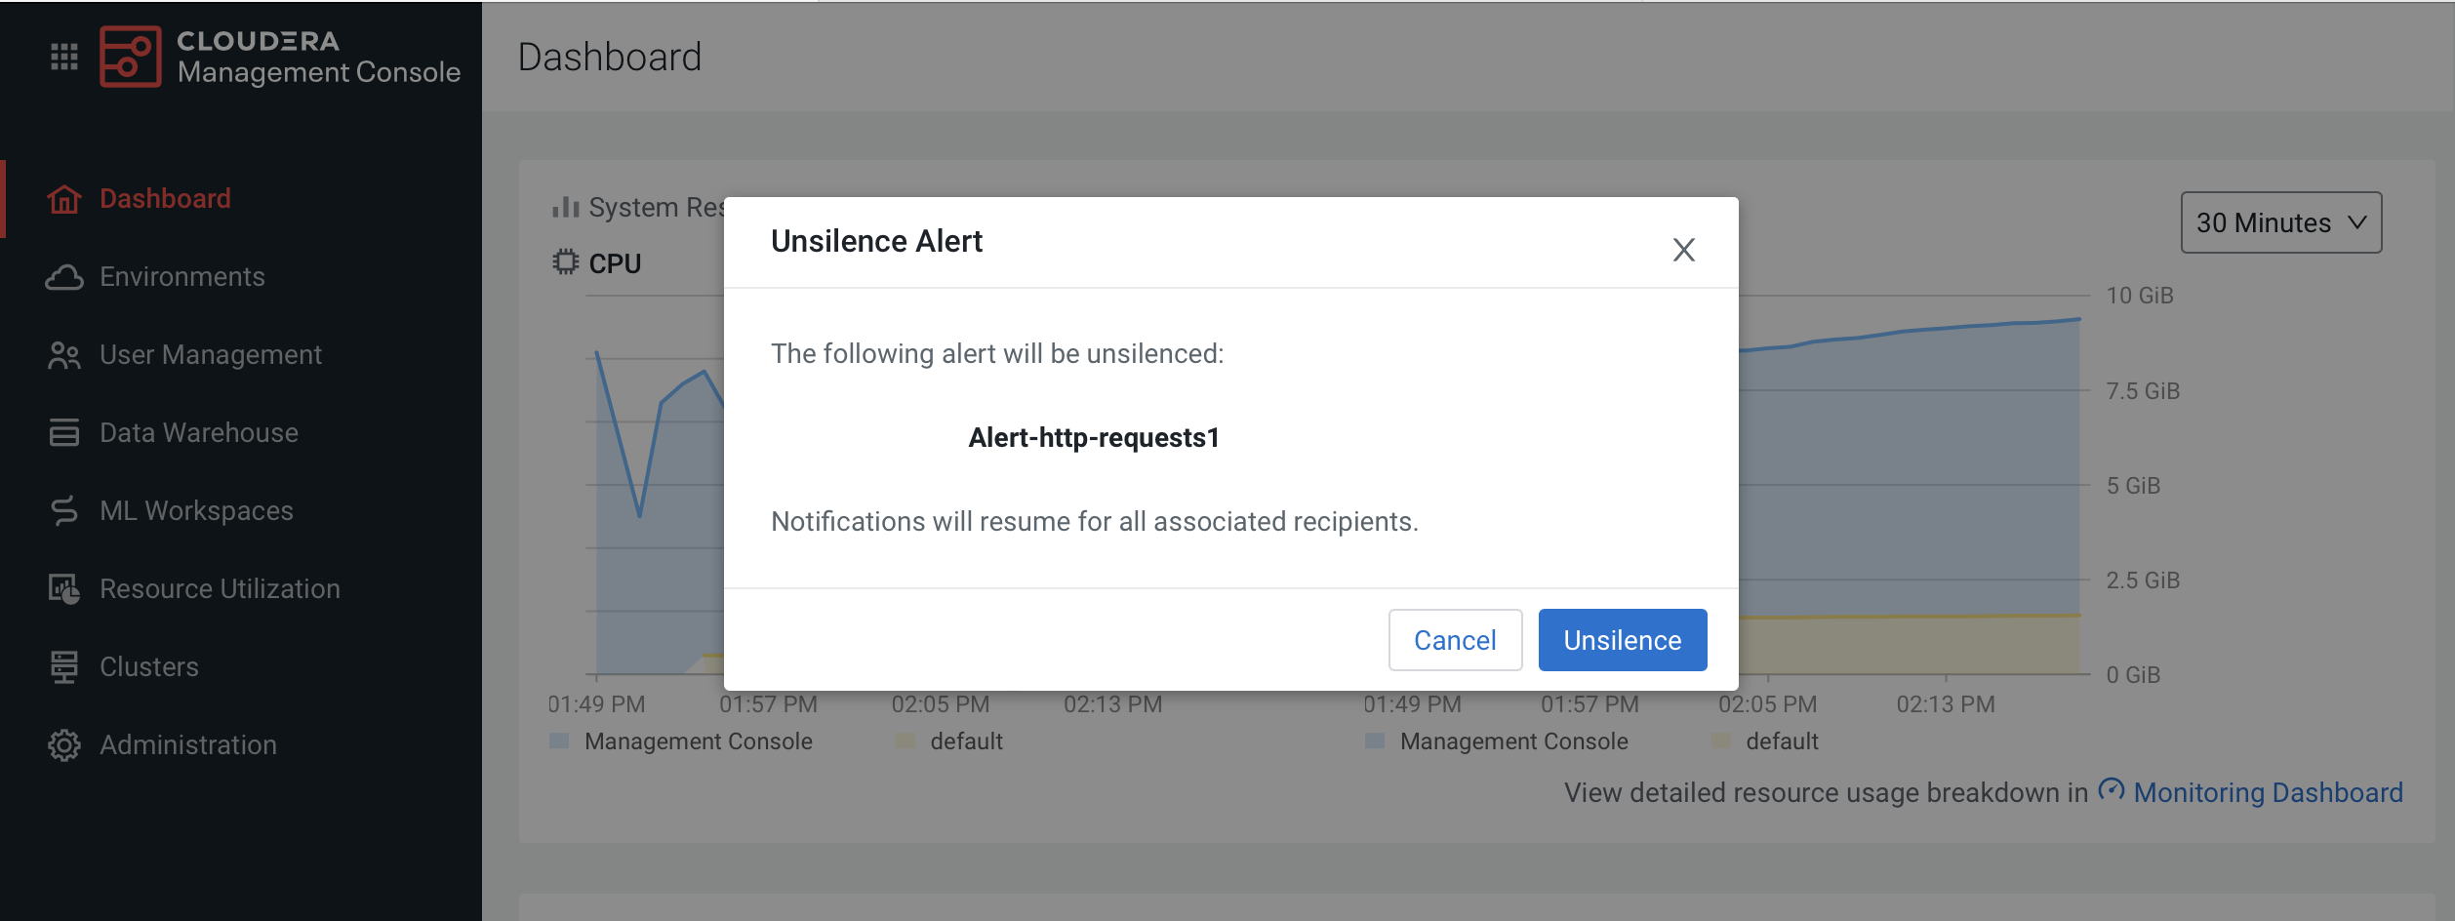Select Data Warehouse in the navigation menu

click(198, 432)
